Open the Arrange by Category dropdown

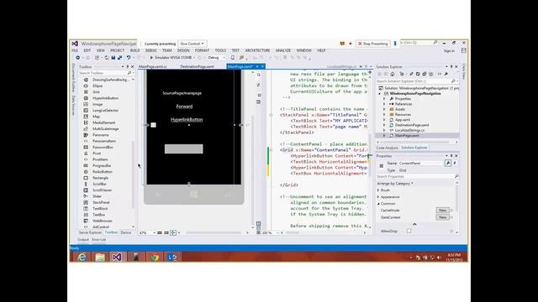coord(395,184)
